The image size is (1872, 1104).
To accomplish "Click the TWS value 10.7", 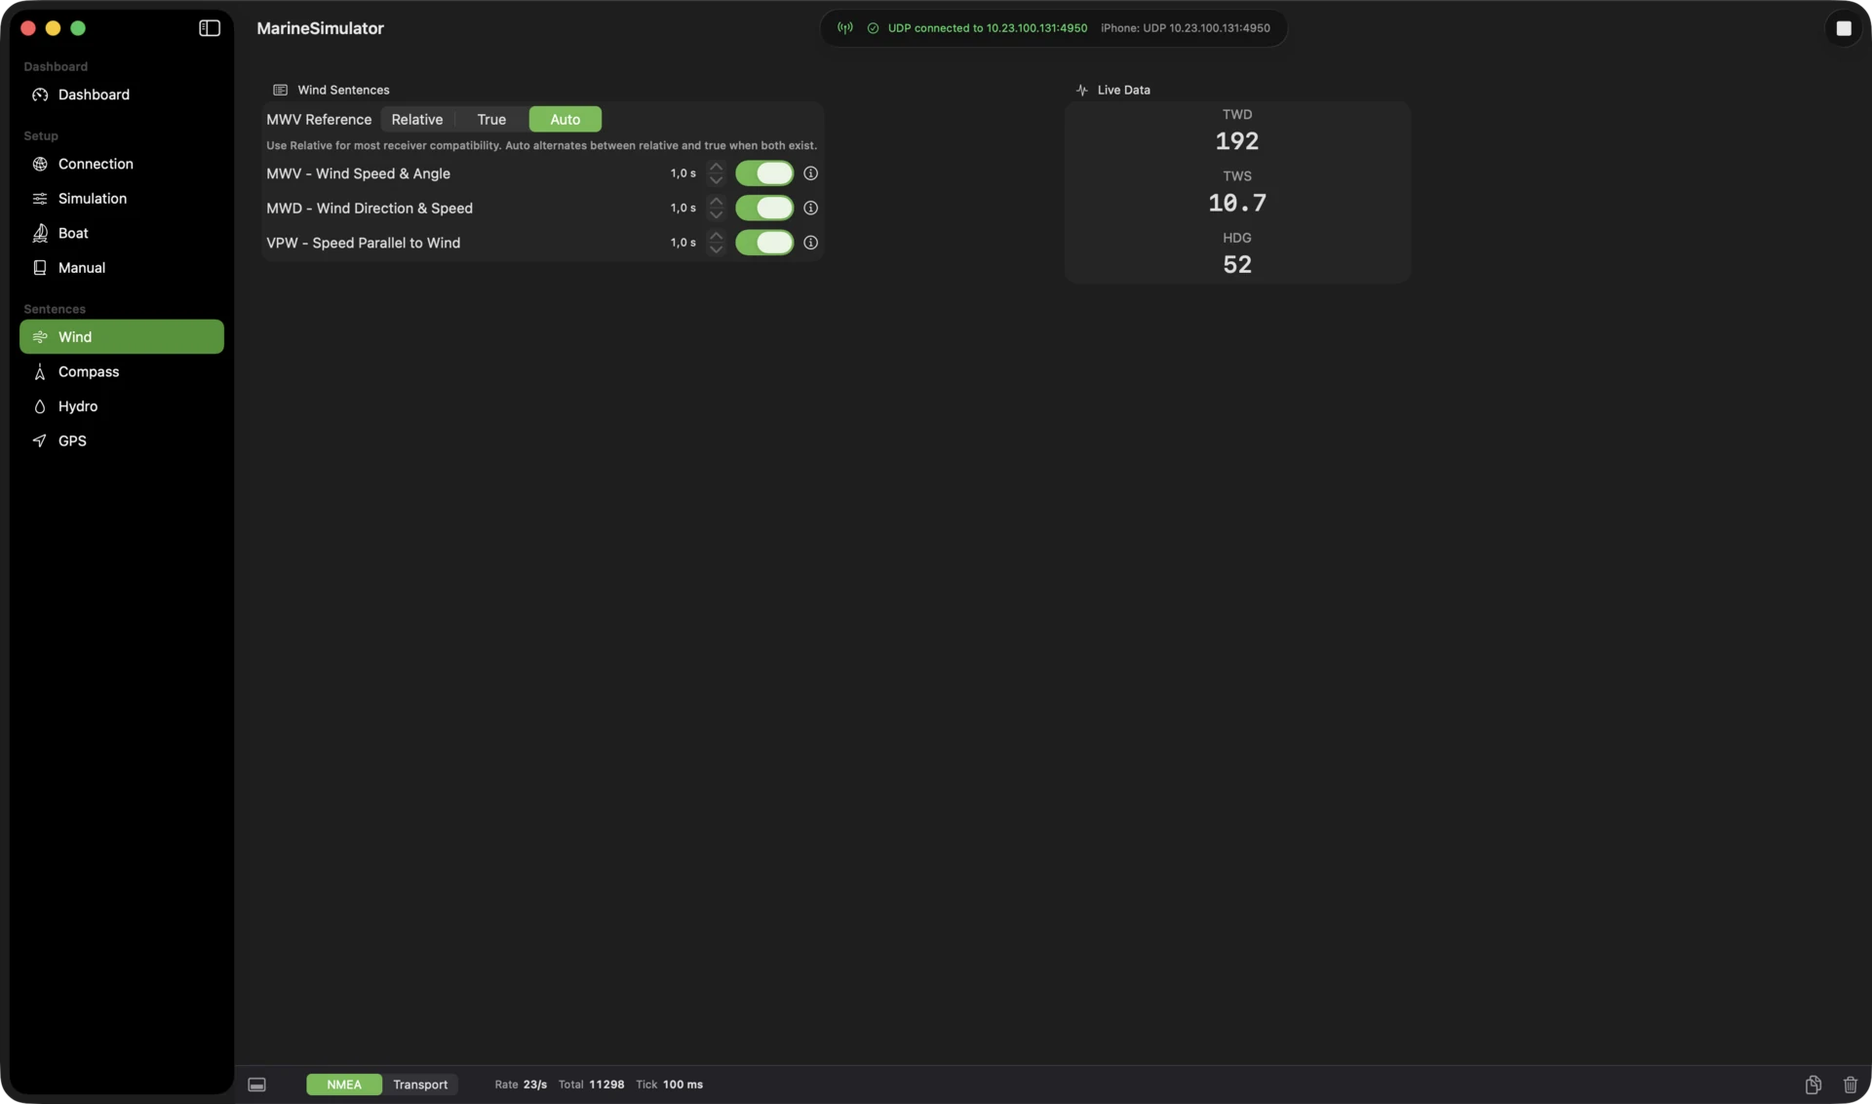I will tap(1237, 203).
